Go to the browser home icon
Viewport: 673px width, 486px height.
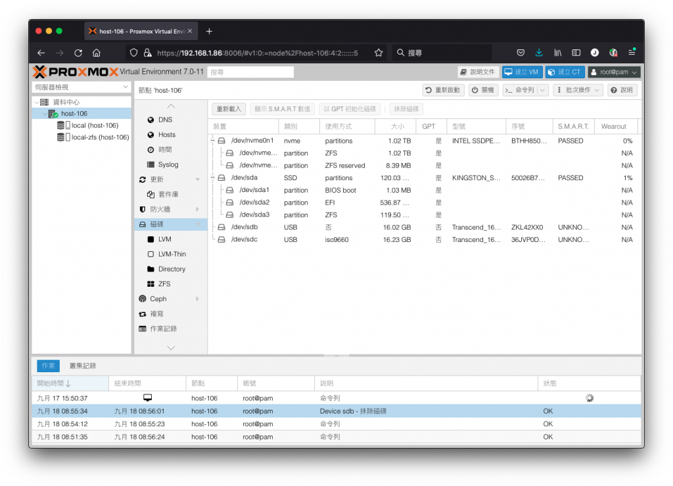click(x=97, y=53)
